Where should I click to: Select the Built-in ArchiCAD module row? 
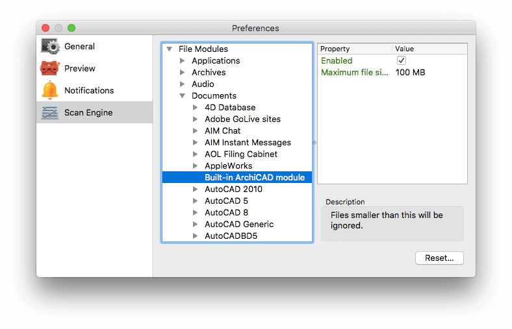237,177
